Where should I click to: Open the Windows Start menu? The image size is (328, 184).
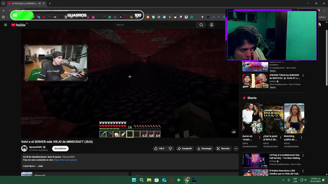click(x=134, y=180)
